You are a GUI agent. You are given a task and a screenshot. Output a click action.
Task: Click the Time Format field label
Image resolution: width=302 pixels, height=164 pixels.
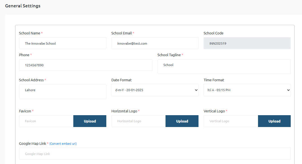click(214, 80)
